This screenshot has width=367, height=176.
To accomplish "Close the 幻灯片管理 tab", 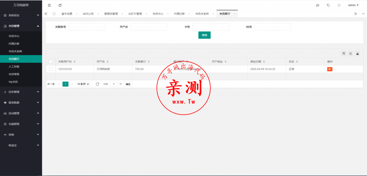I will [147, 14].
